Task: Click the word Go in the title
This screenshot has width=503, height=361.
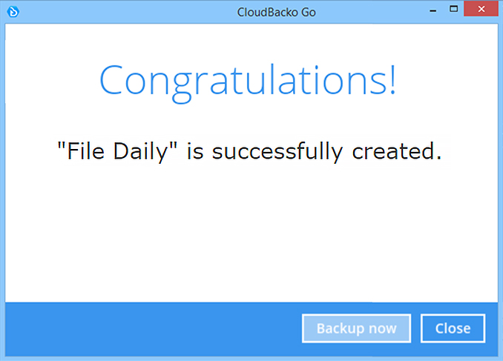Action: [x=309, y=12]
